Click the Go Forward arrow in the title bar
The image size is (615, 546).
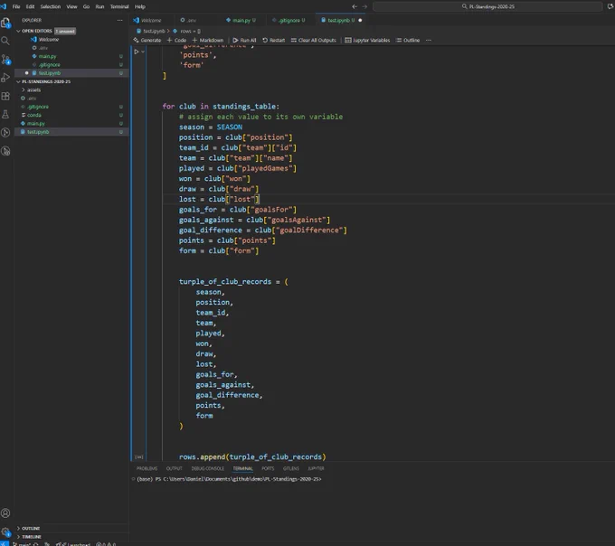pos(364,6)
